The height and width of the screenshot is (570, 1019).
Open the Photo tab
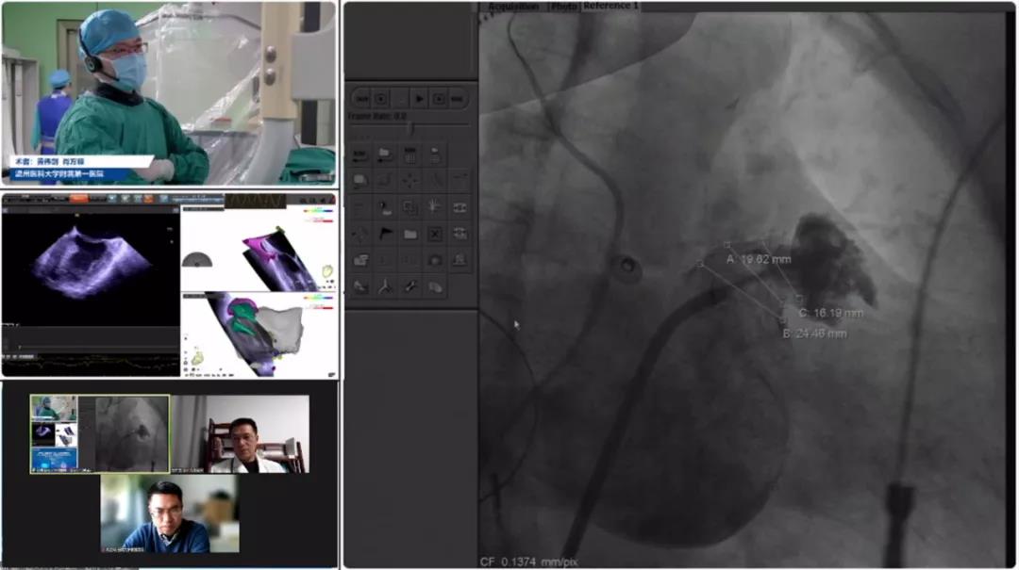pyautogui.click(x=563, y=7)
